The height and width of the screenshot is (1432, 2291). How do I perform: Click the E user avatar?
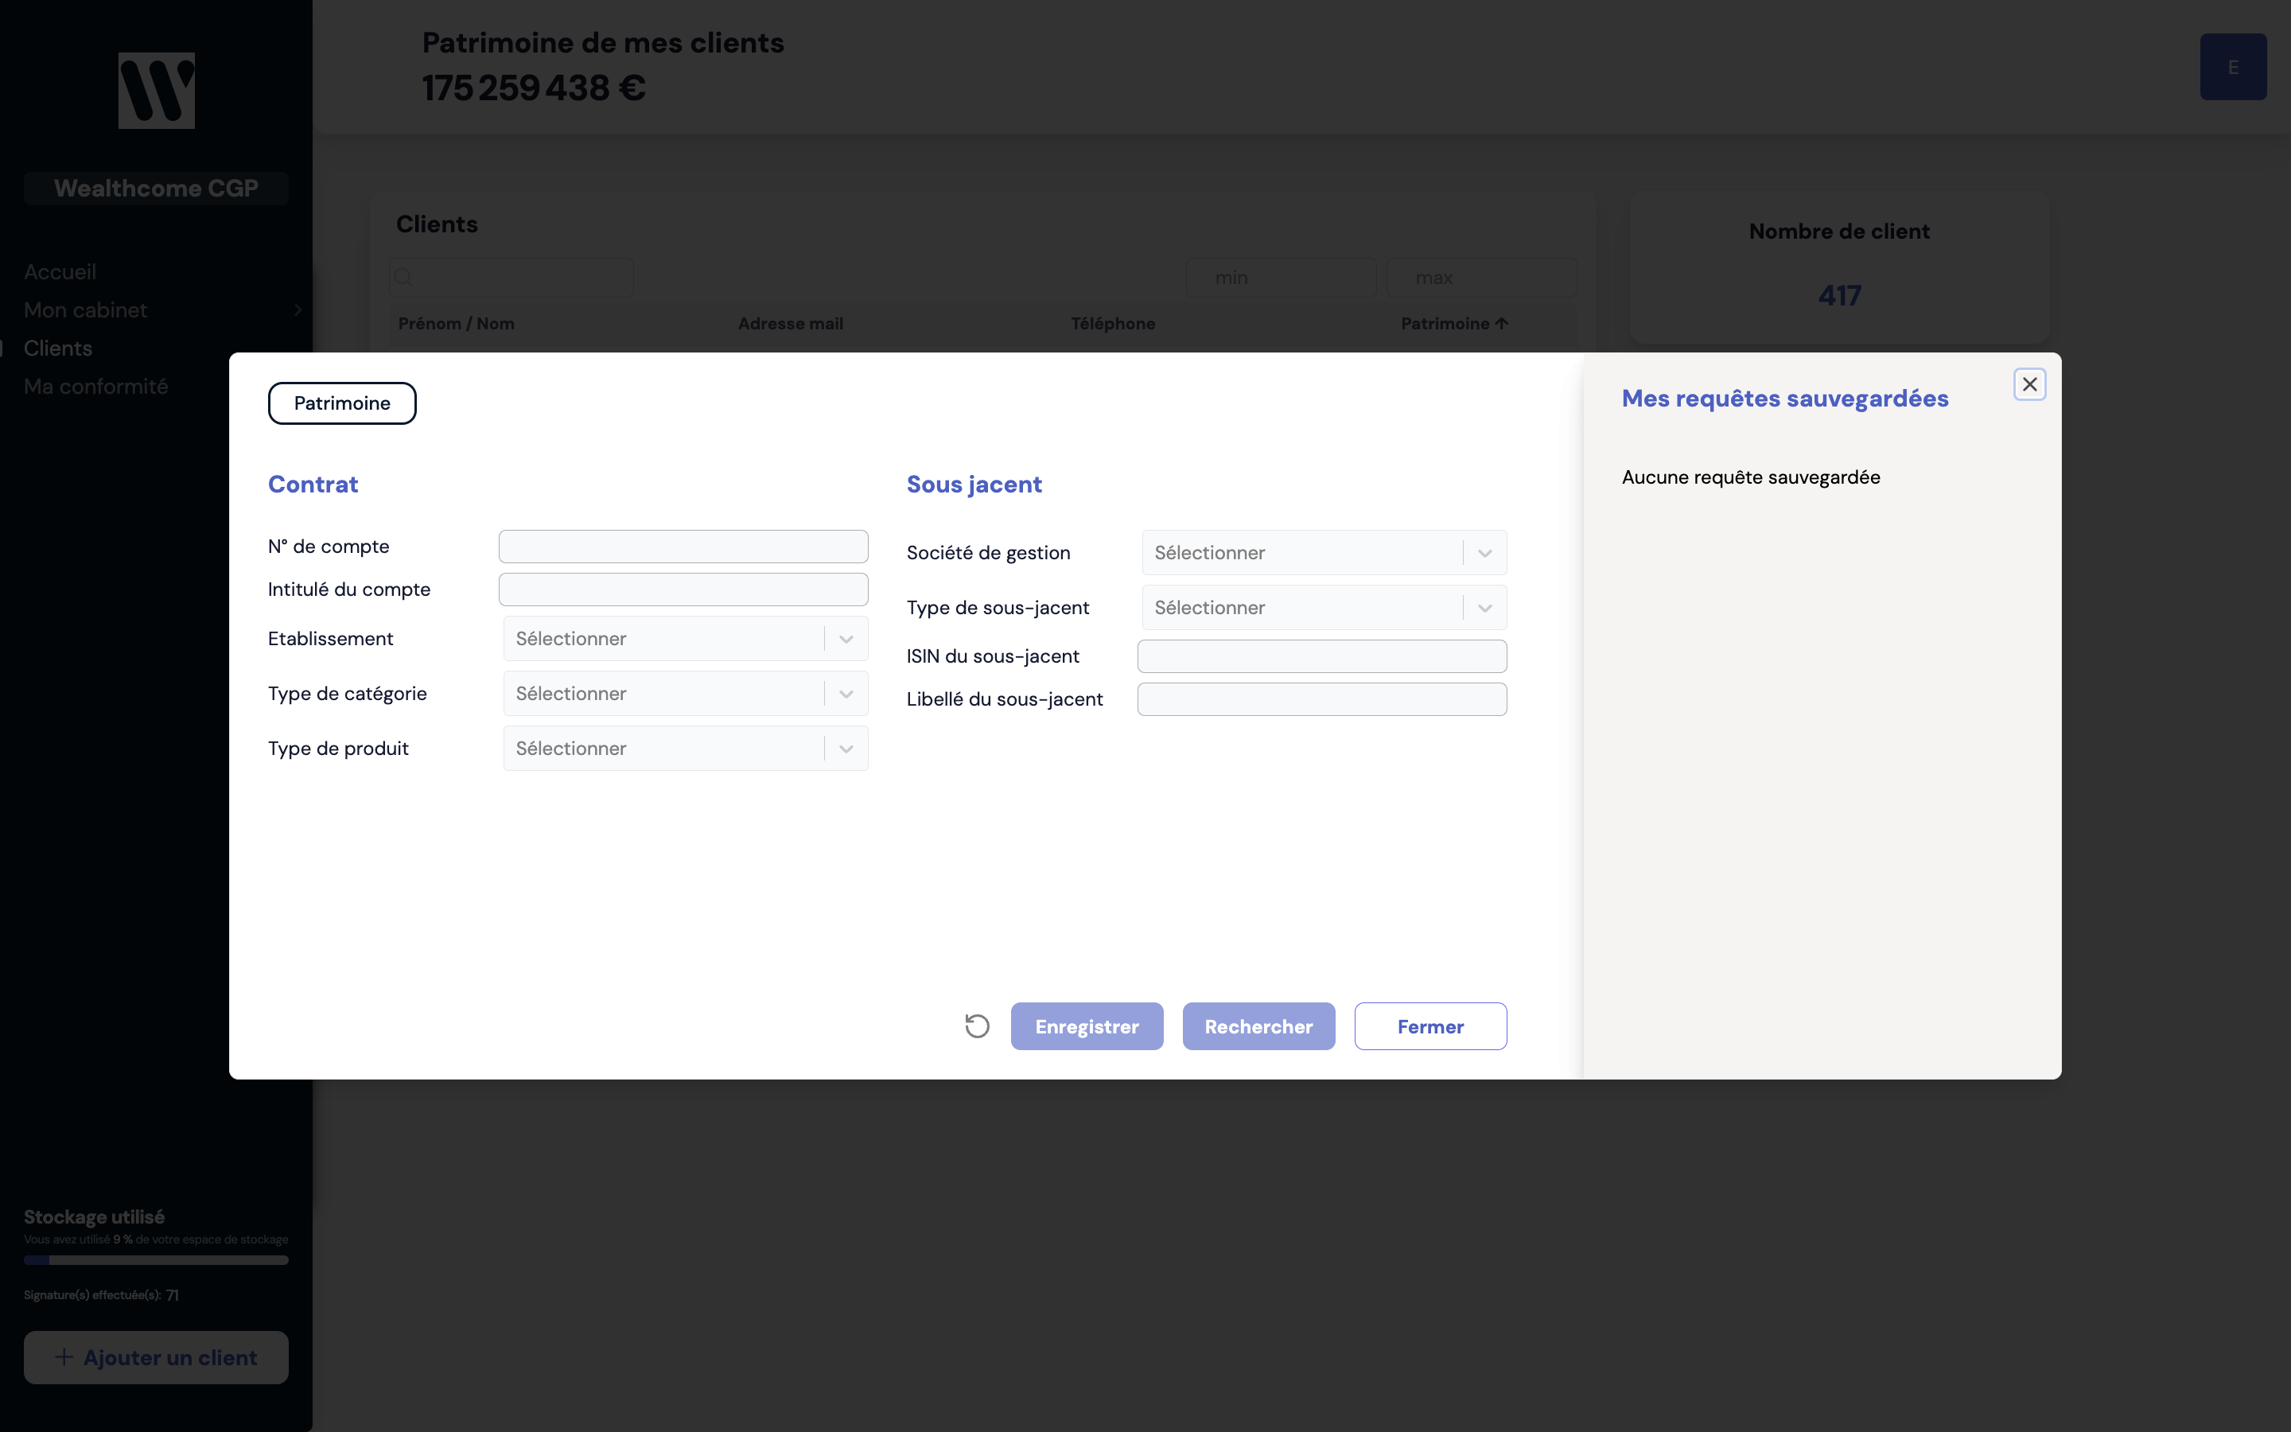[x=2233, y=68]
